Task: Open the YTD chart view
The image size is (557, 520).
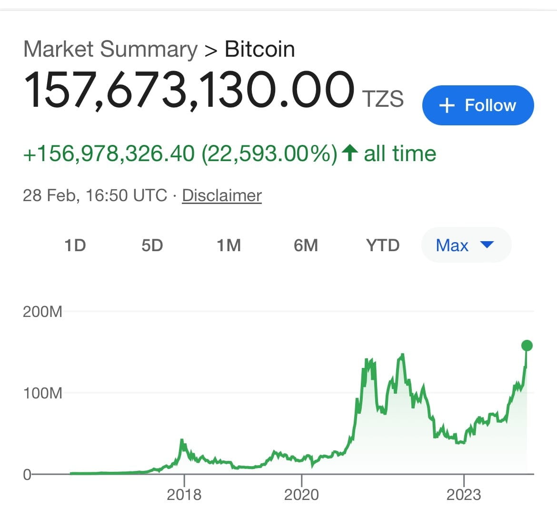Action: [x=382, y=245]
